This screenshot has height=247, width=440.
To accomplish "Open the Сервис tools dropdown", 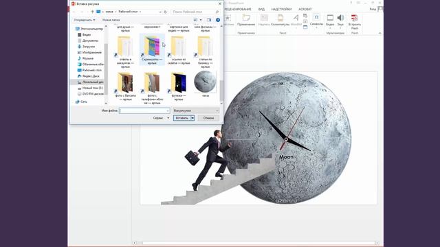I will [x=161, y=118].
